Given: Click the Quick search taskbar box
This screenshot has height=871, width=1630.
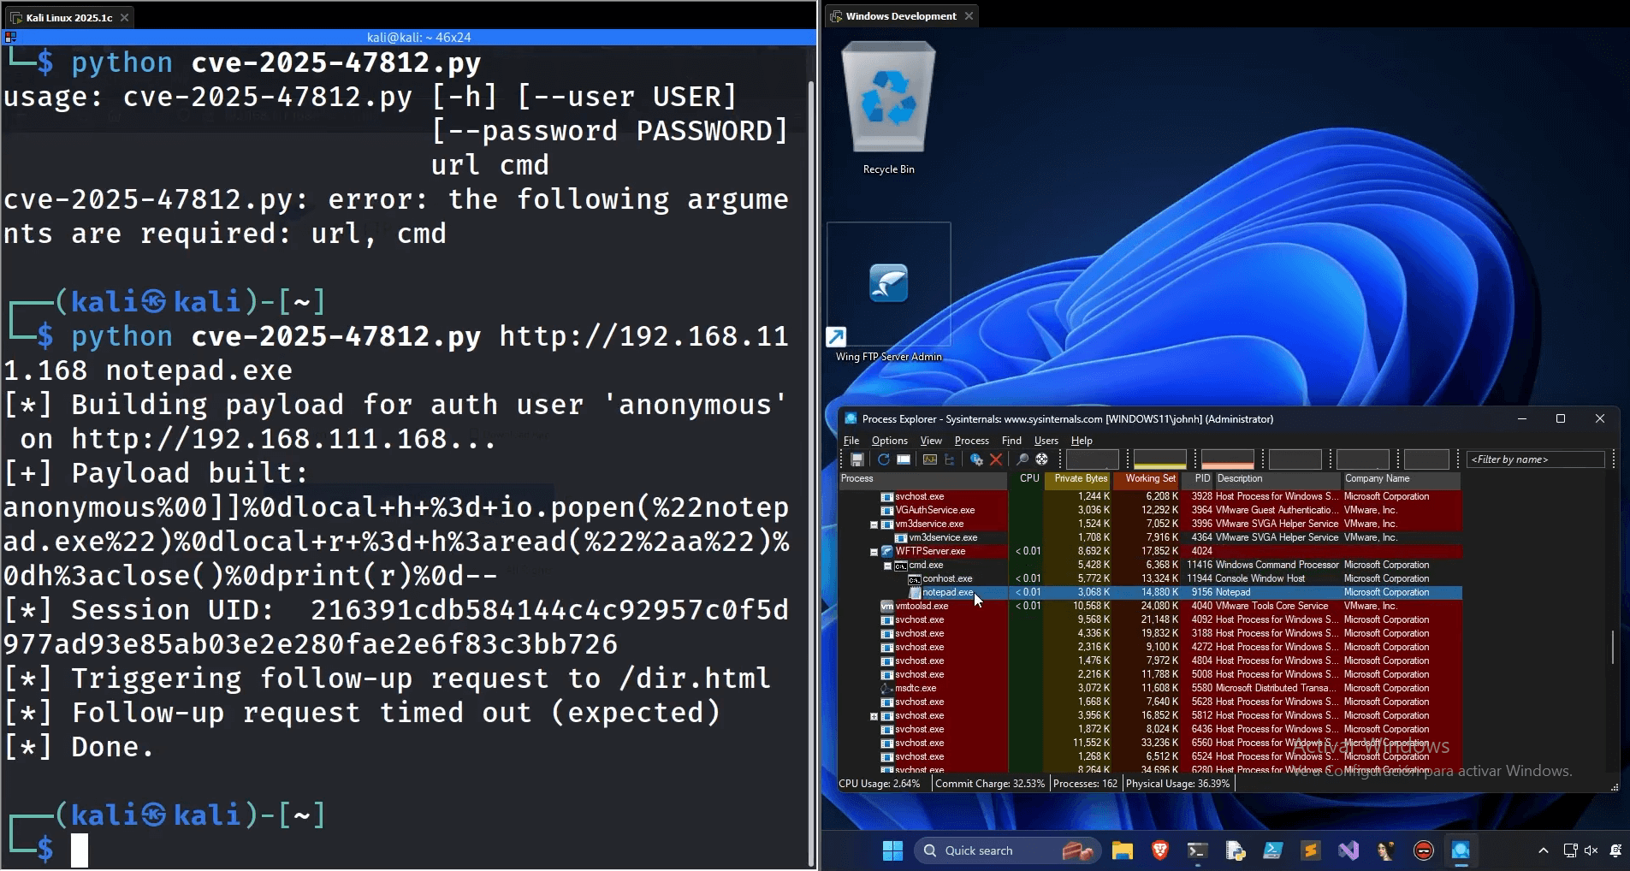Looking at the screenshot, I should click(1007, 850).
